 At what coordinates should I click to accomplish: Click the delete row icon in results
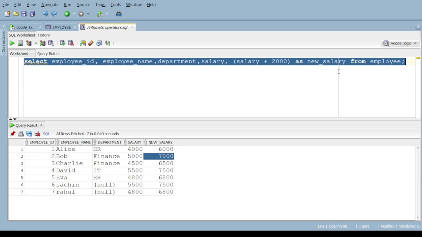click(x=37, y=134)
